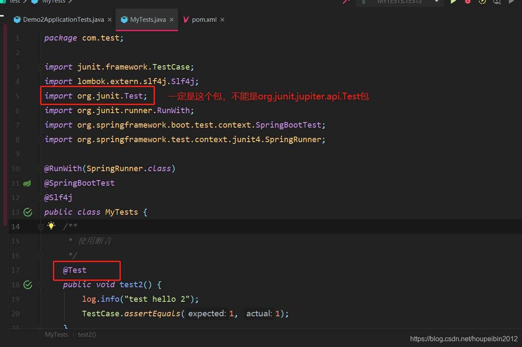
Task: Click 'SpringRunner' in line 8 import
Action: 293,140
